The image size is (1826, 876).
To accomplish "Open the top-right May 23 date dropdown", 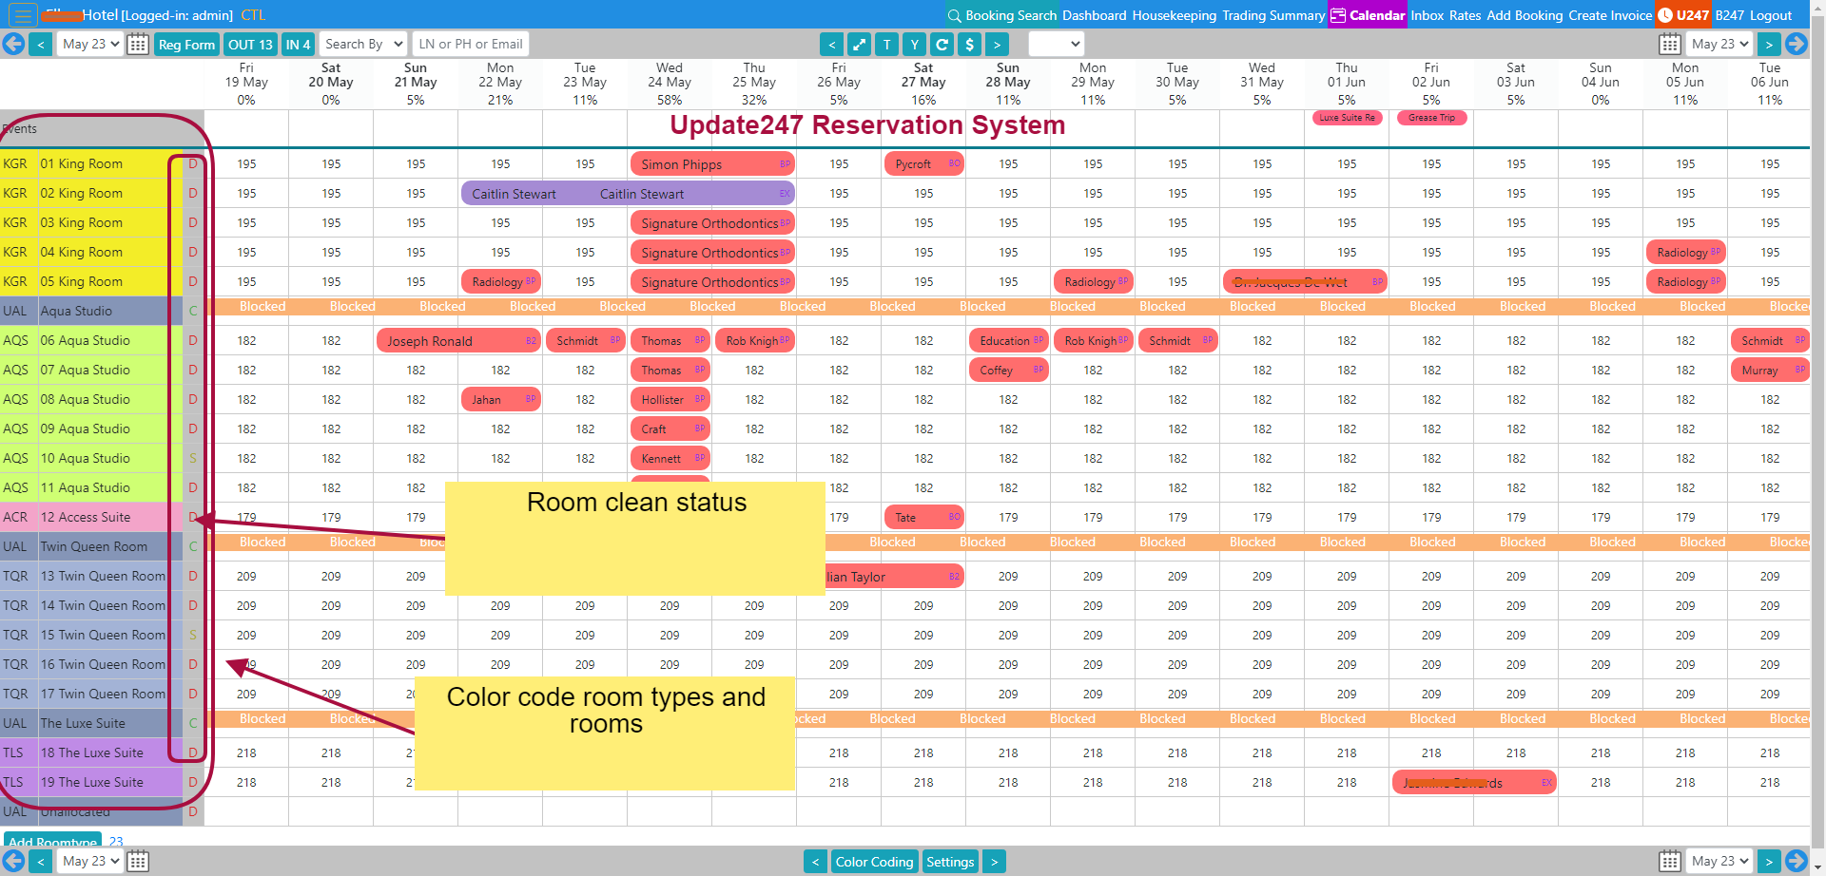I will (1719, 44).
